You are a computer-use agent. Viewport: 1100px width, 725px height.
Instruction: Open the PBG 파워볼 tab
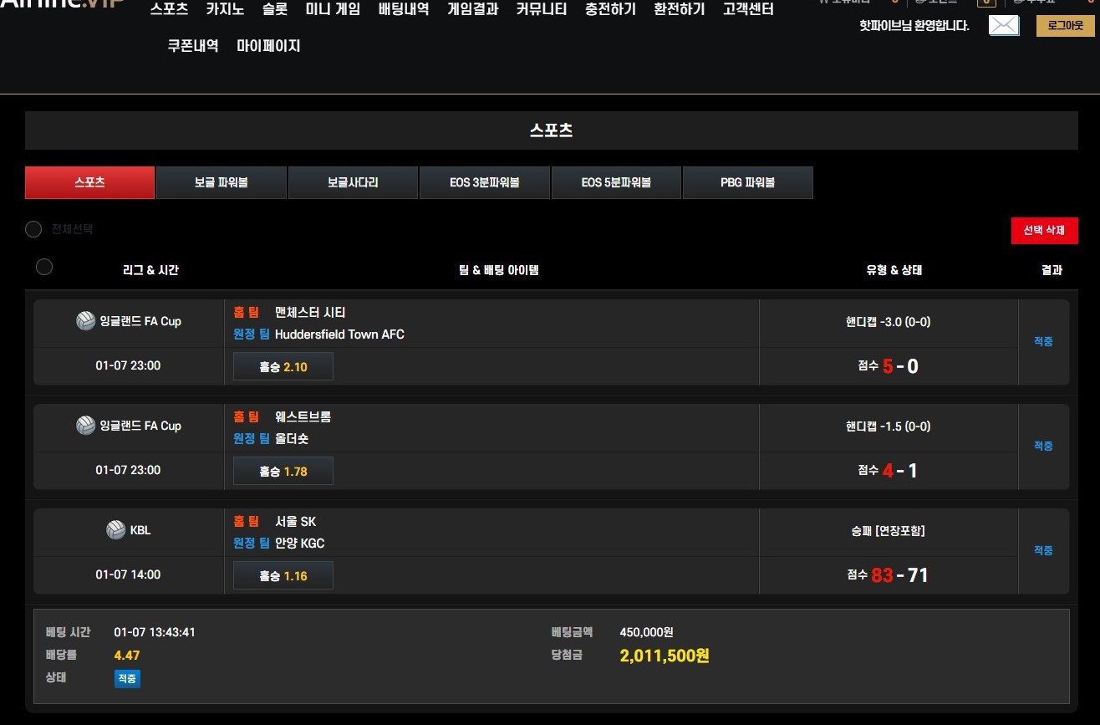[x=747, y=182]
